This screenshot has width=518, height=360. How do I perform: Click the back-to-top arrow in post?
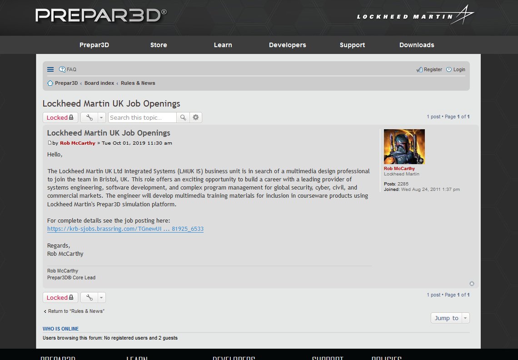click(472, 283)
